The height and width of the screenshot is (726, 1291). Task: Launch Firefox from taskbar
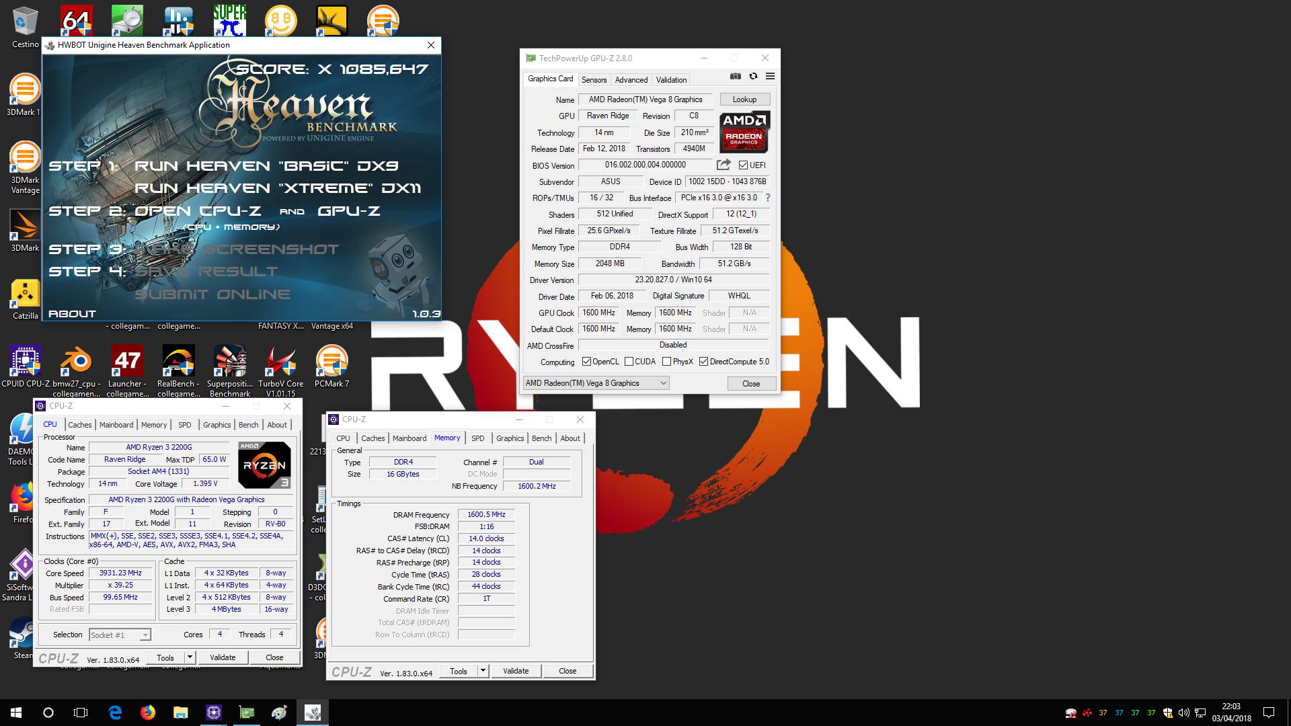[x=147, y=713]
